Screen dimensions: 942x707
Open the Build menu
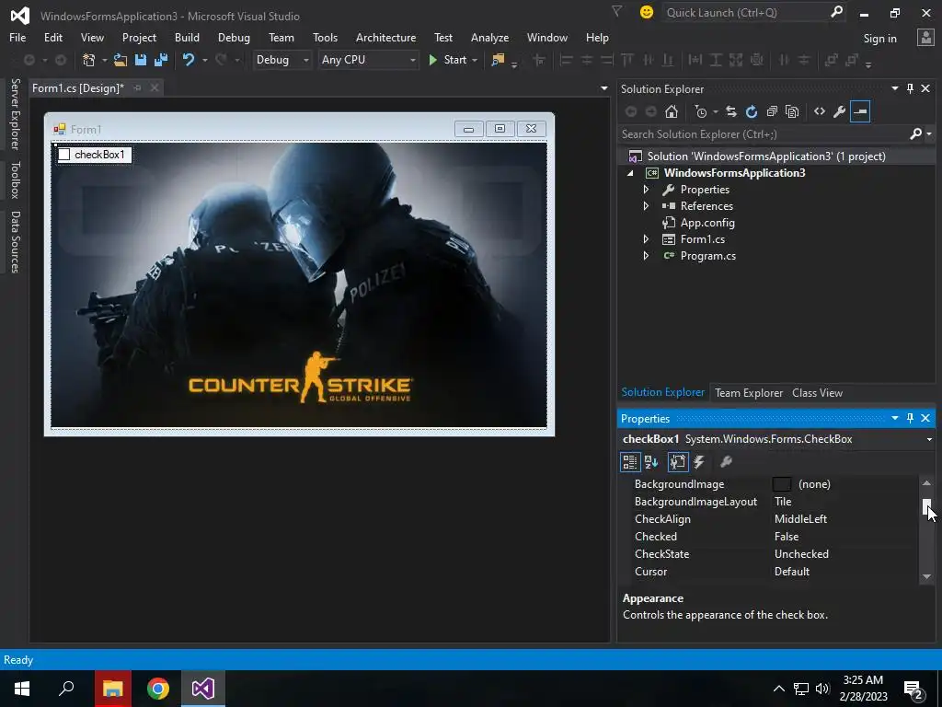tap(187, 37)
